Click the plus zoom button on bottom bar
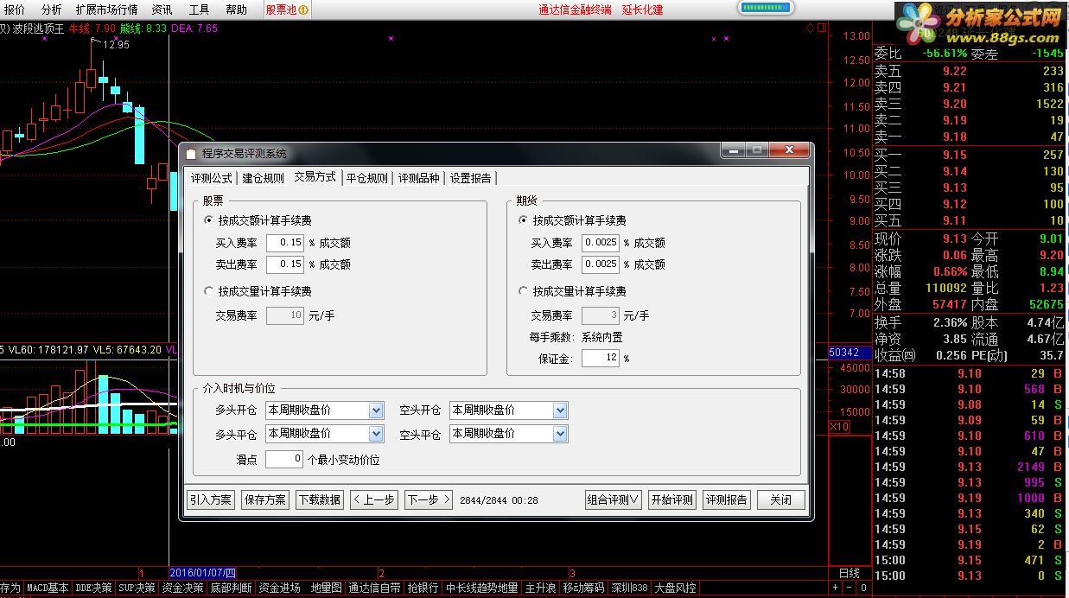The width and height of the screenshot is (1069, 598). click(835, 588)
